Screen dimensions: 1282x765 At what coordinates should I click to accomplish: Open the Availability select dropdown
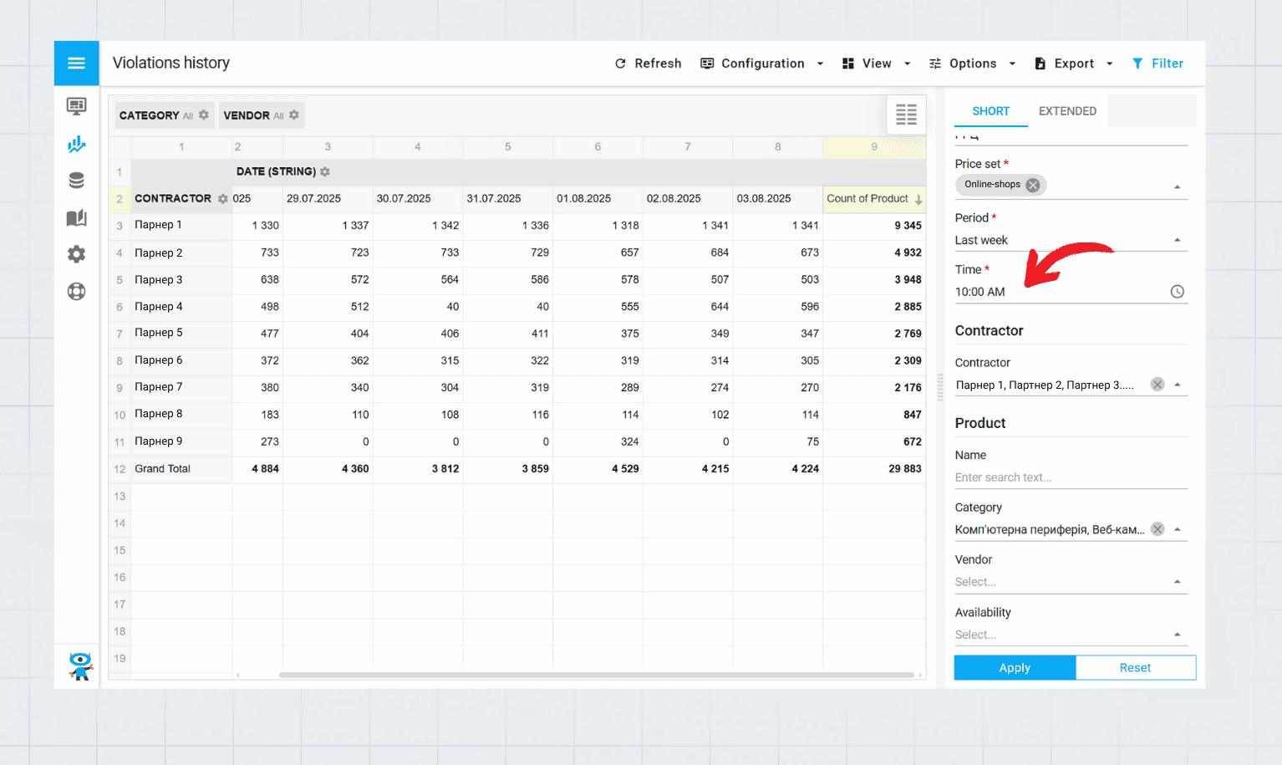pos(1178,634)
